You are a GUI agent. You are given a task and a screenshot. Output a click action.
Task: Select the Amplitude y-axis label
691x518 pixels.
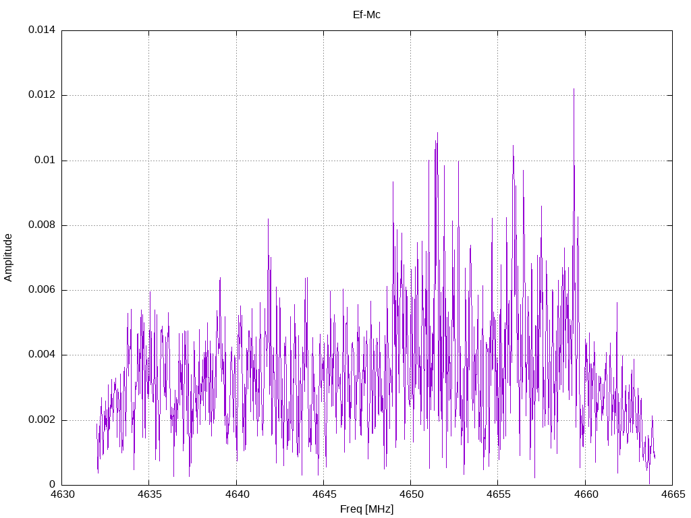click(x=8, y=258)
